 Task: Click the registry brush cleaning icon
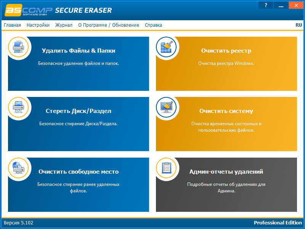coord(166,47)
